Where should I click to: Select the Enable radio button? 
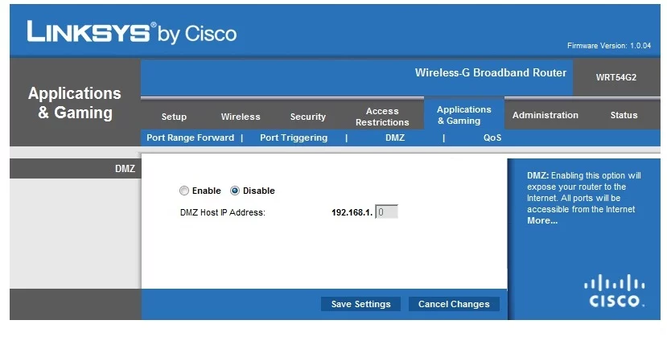click(x=184, y=191)
